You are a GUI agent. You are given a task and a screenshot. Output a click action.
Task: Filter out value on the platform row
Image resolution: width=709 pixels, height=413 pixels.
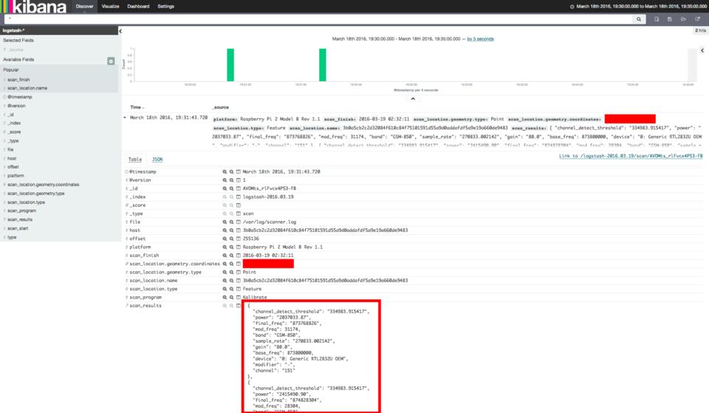pos(231,246)
